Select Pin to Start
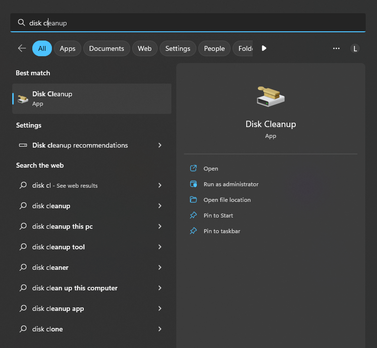The width and height of the screenshot is (377, 348). (218, 215)
